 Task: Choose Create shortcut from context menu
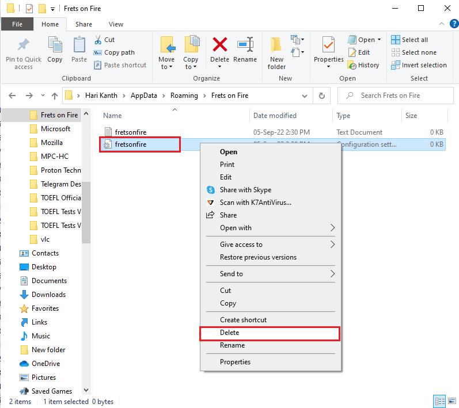(x=270, y=320)
